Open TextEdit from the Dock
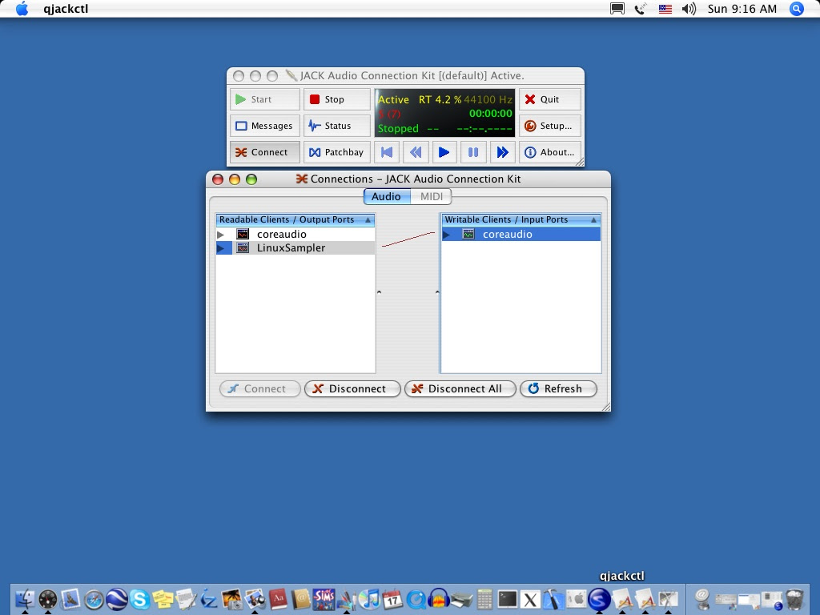Image resolution: width=820 pixels, height=615 pixels. [186, 599]
